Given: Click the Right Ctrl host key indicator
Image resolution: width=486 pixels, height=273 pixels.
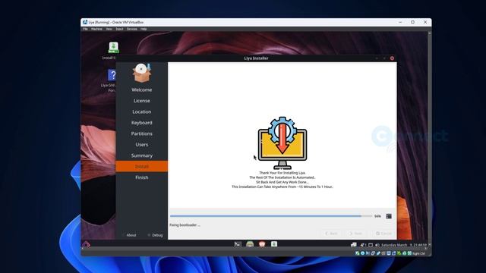Looking at the screenshot, I should [418, 253].
